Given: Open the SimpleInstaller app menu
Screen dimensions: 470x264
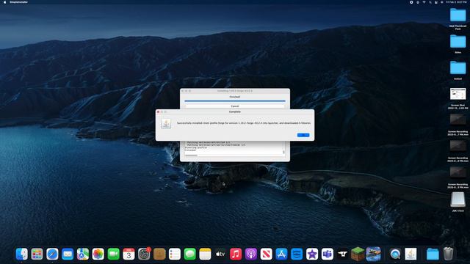Looking at the screenshot, I should click(18, 2).
